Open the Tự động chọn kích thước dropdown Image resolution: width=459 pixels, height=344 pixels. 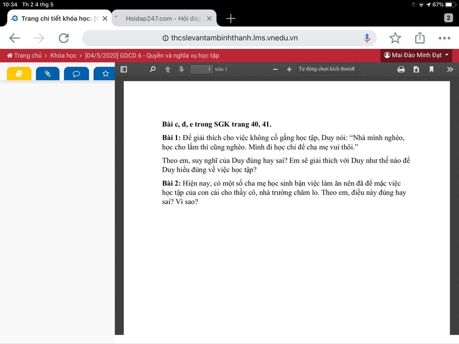tap(327, 69)
